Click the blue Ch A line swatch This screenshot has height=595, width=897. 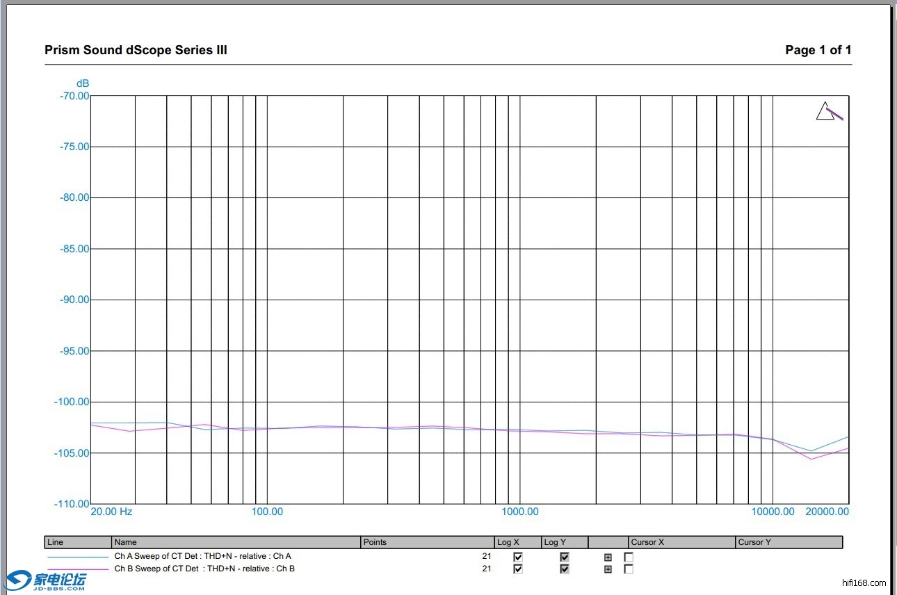(78, 557)
